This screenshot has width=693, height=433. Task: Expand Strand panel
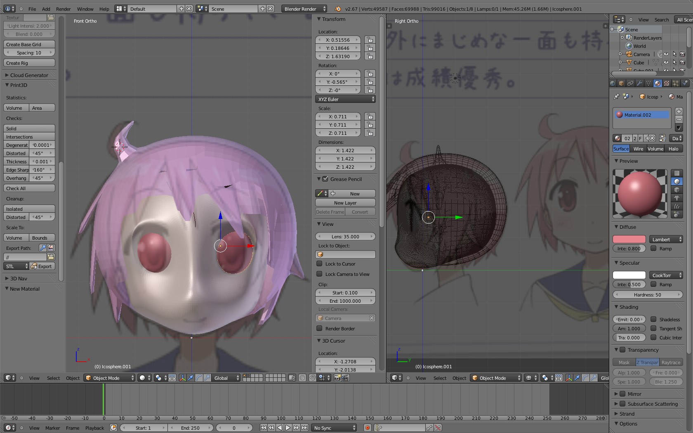627,414
